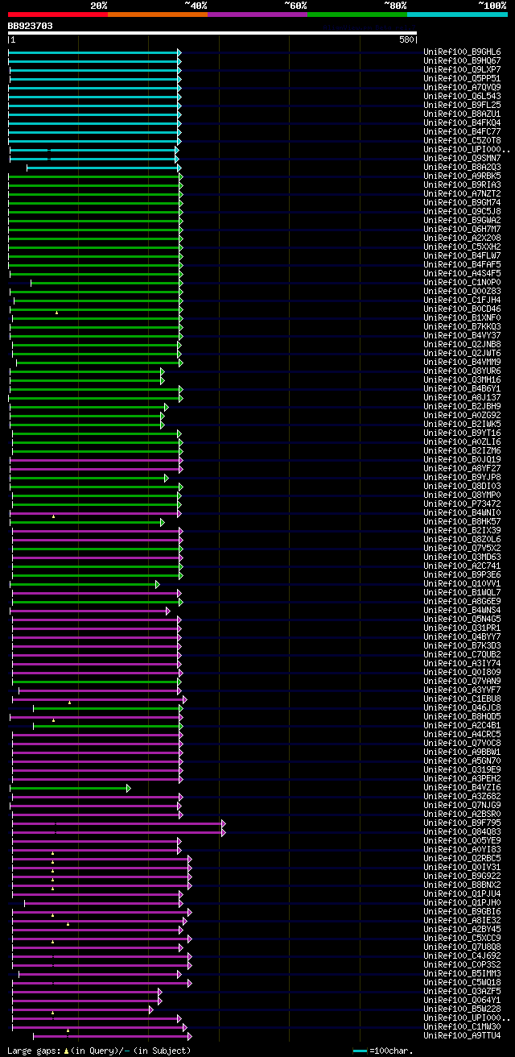This screenshot has height=1057, width=515.
Task: Select the UniRef100_Q7V5X2 label
Action: coord(462,548)
